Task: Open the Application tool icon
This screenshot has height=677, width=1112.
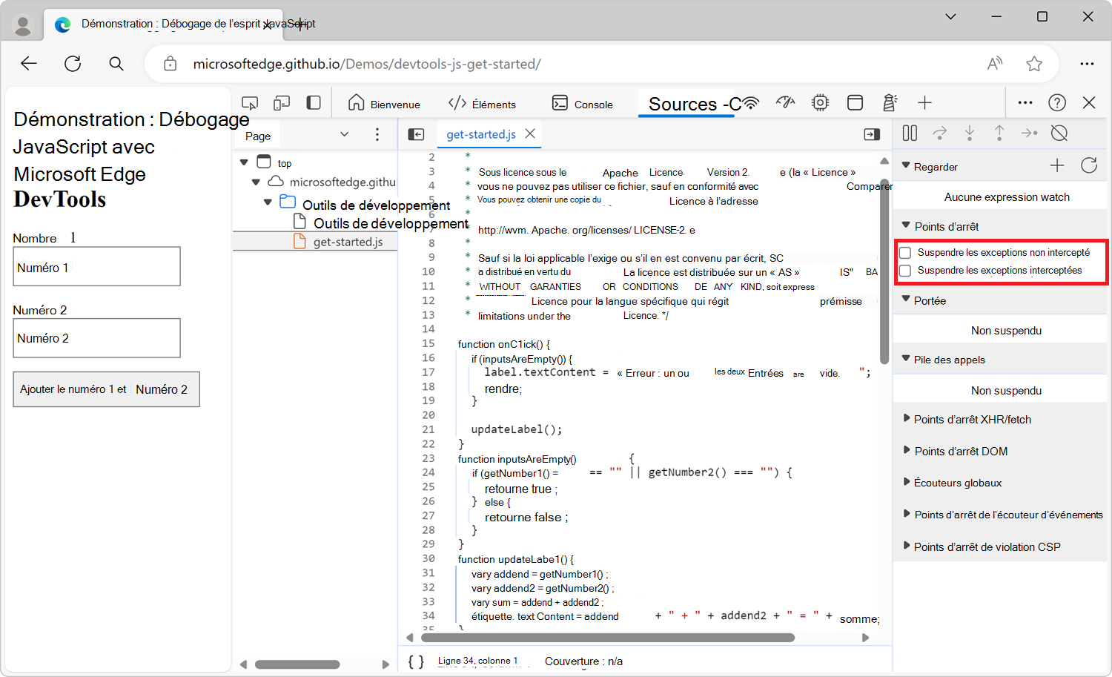Action: click(x=855, y=103)
